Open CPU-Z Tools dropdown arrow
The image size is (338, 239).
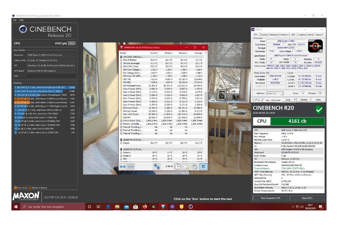coord(295,100)
